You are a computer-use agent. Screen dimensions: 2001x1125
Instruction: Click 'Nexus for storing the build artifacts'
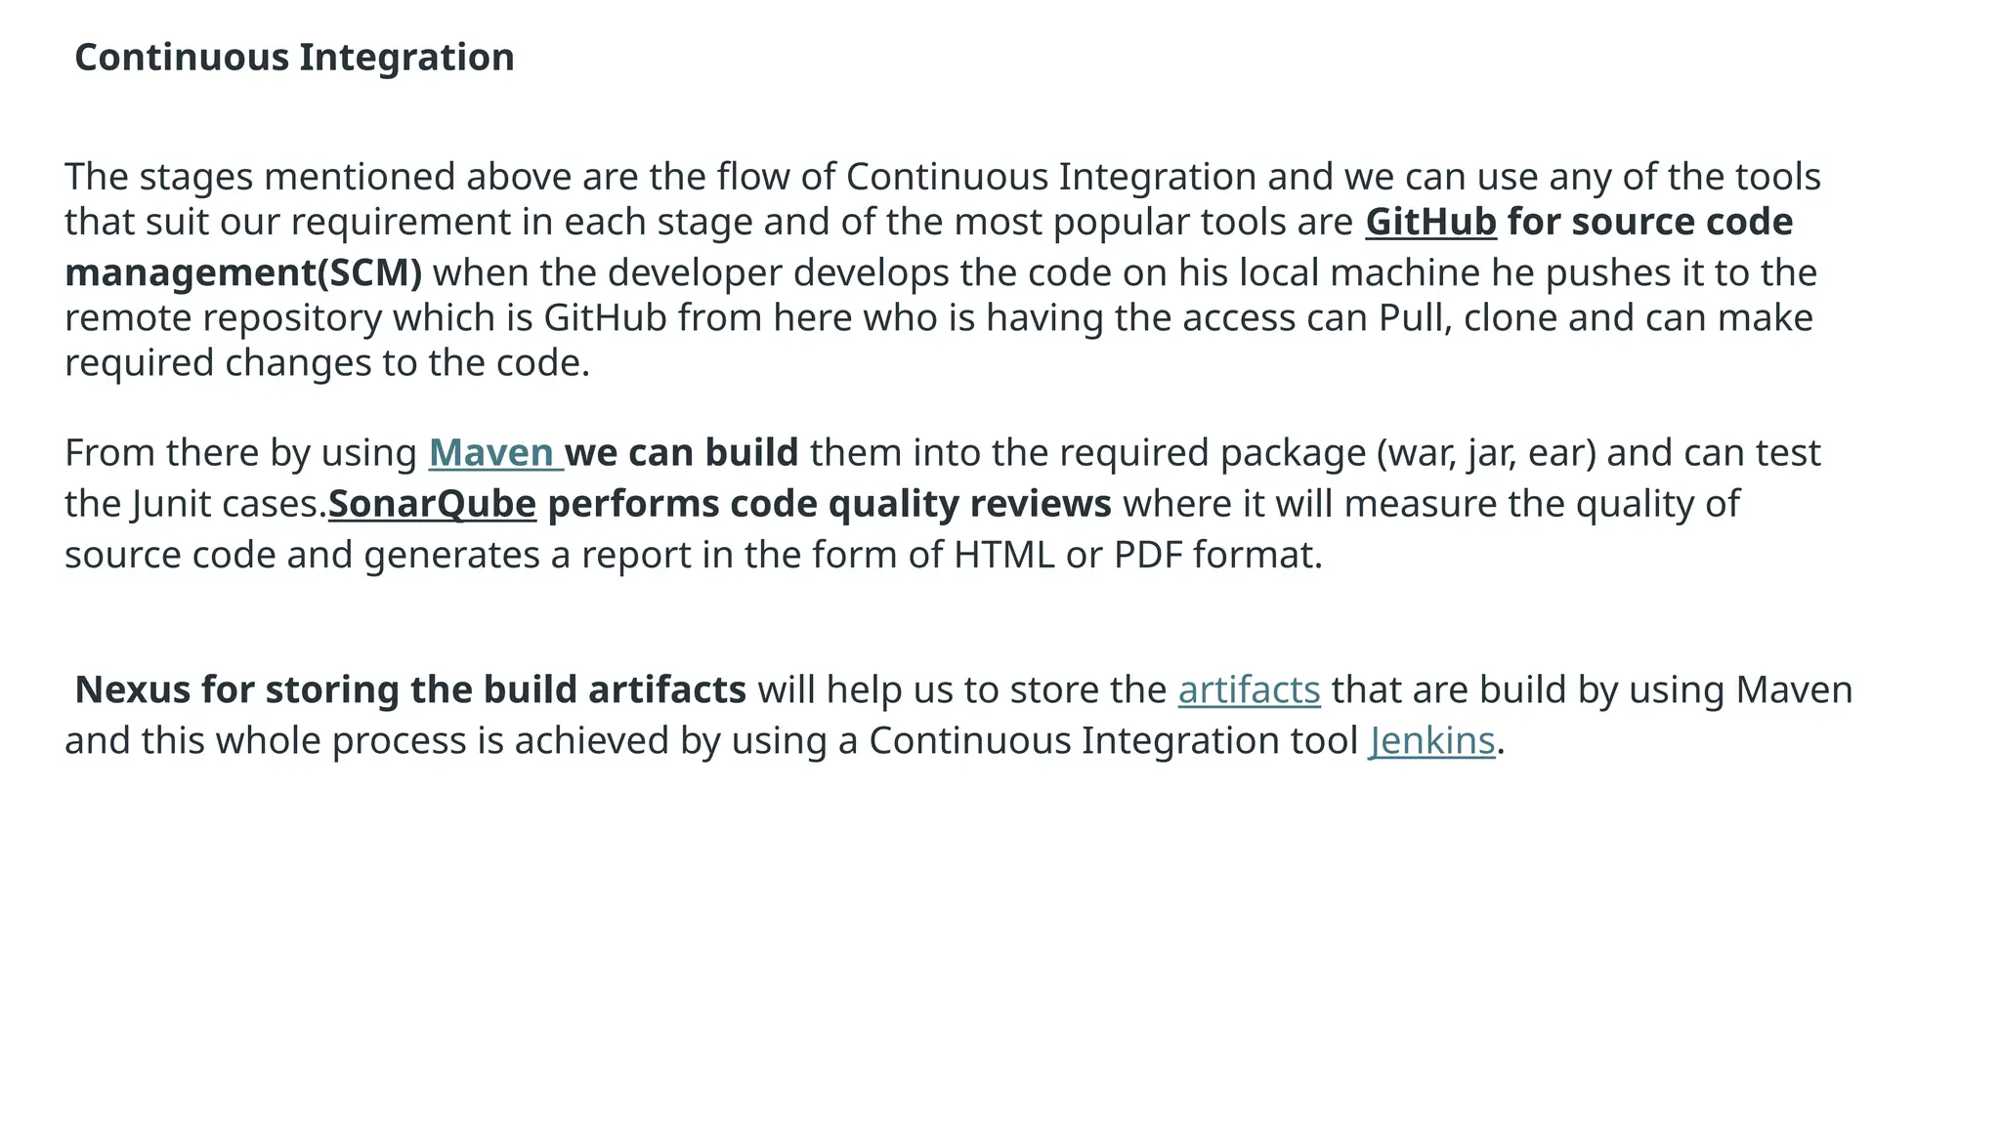410,689
